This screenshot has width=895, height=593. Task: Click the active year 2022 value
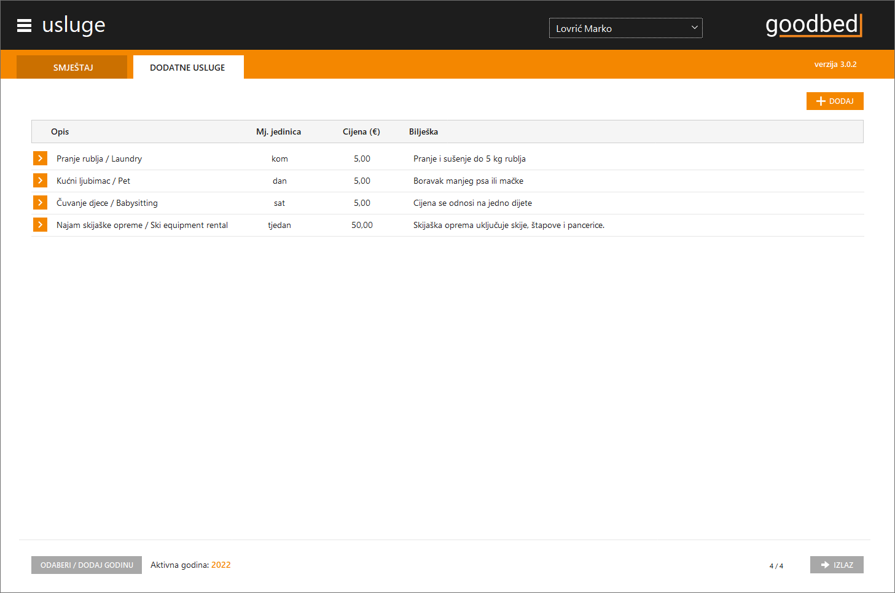click(221, 565)
